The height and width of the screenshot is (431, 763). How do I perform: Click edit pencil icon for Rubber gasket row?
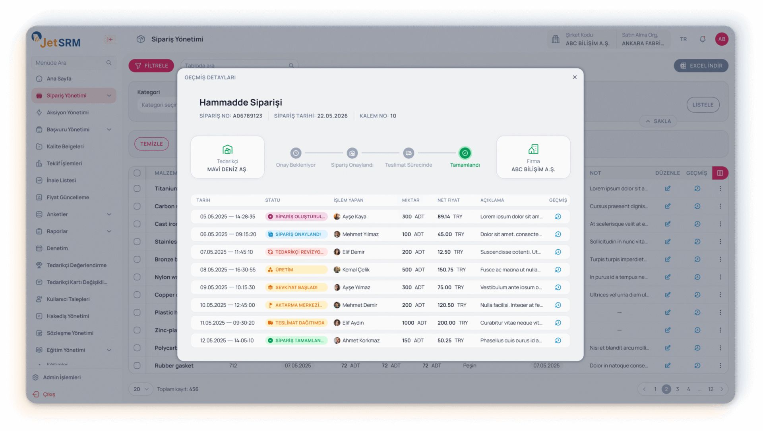pos(668,366)
